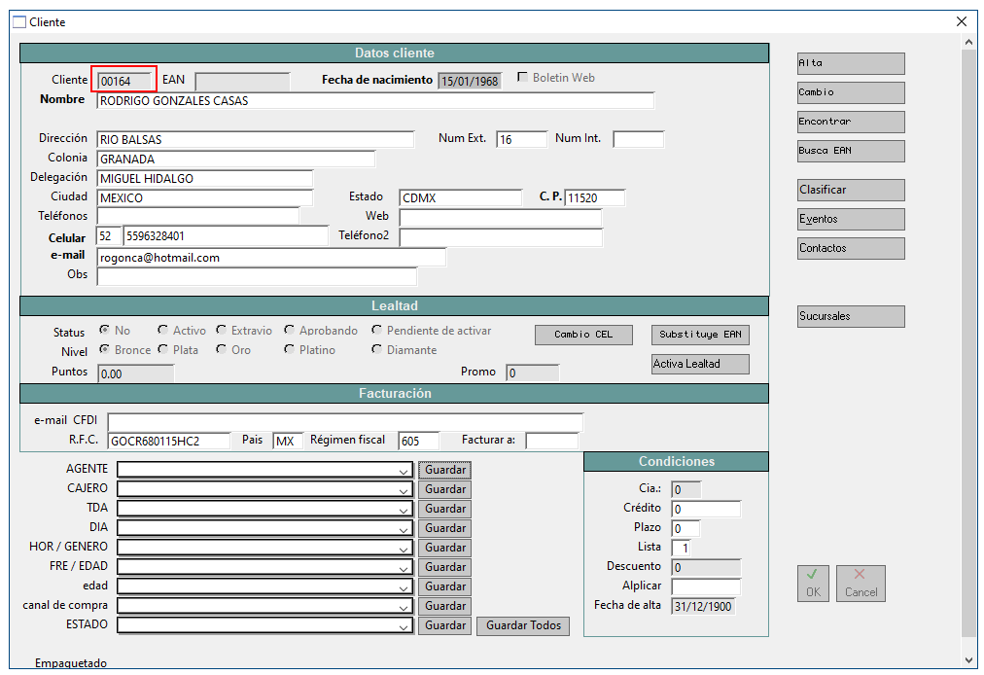Viewport: 984px width, 675px height.
Task: Click the Cliente number field 00164
Action: tap(124, 81)
